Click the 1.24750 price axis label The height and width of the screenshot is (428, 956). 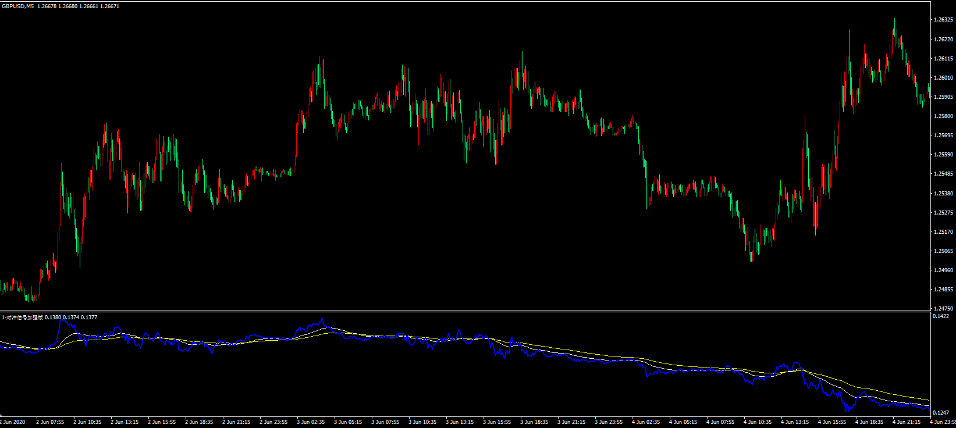click(x=943, y=309)
